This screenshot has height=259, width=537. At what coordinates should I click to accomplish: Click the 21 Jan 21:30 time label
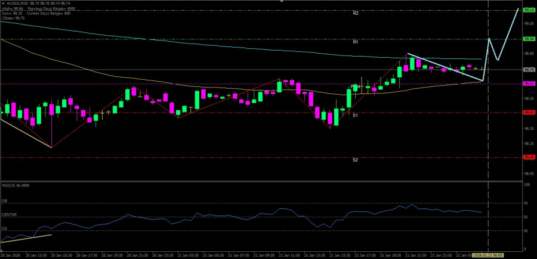tap(415, 255)
